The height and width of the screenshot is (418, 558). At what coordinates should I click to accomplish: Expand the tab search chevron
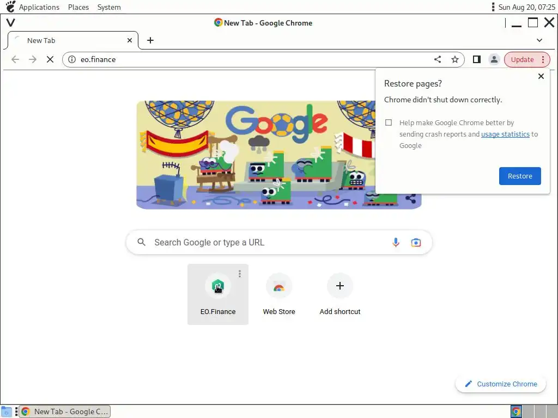coord(539,40)
